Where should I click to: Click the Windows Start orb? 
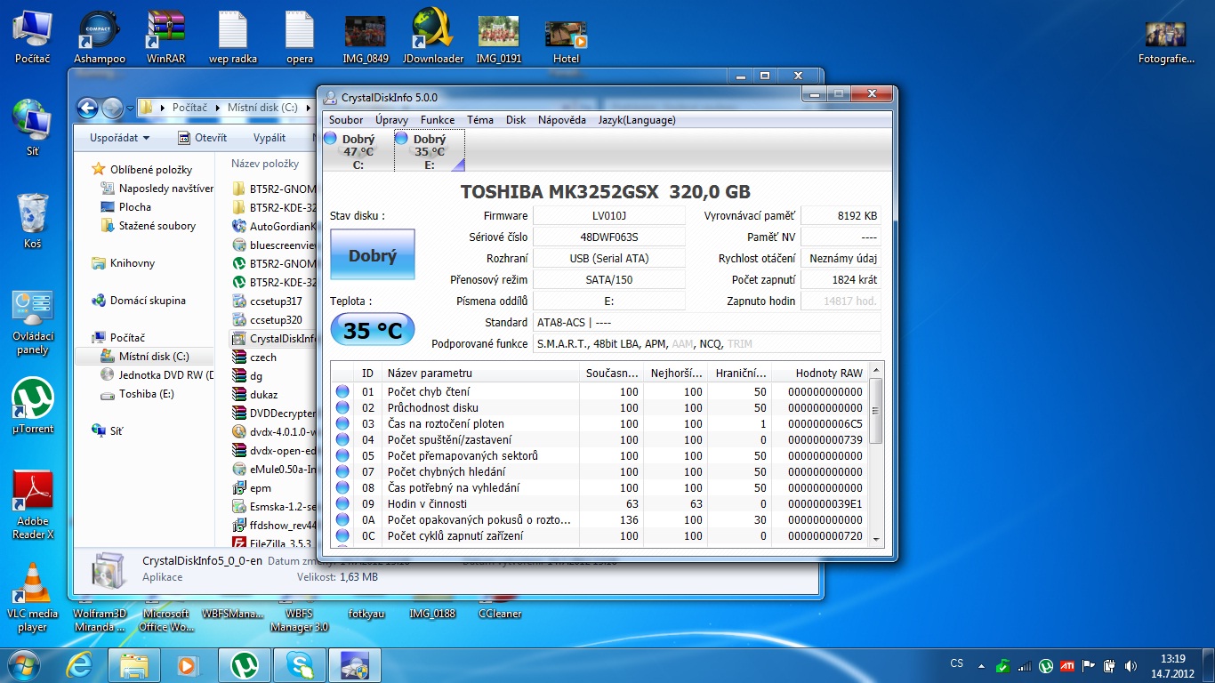[24, 664]
